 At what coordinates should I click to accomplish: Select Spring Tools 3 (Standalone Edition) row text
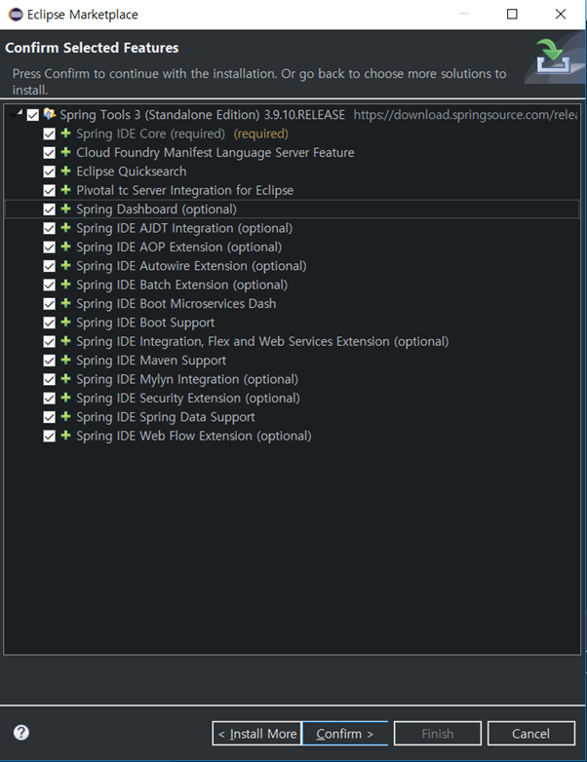[x=202, y=115]
